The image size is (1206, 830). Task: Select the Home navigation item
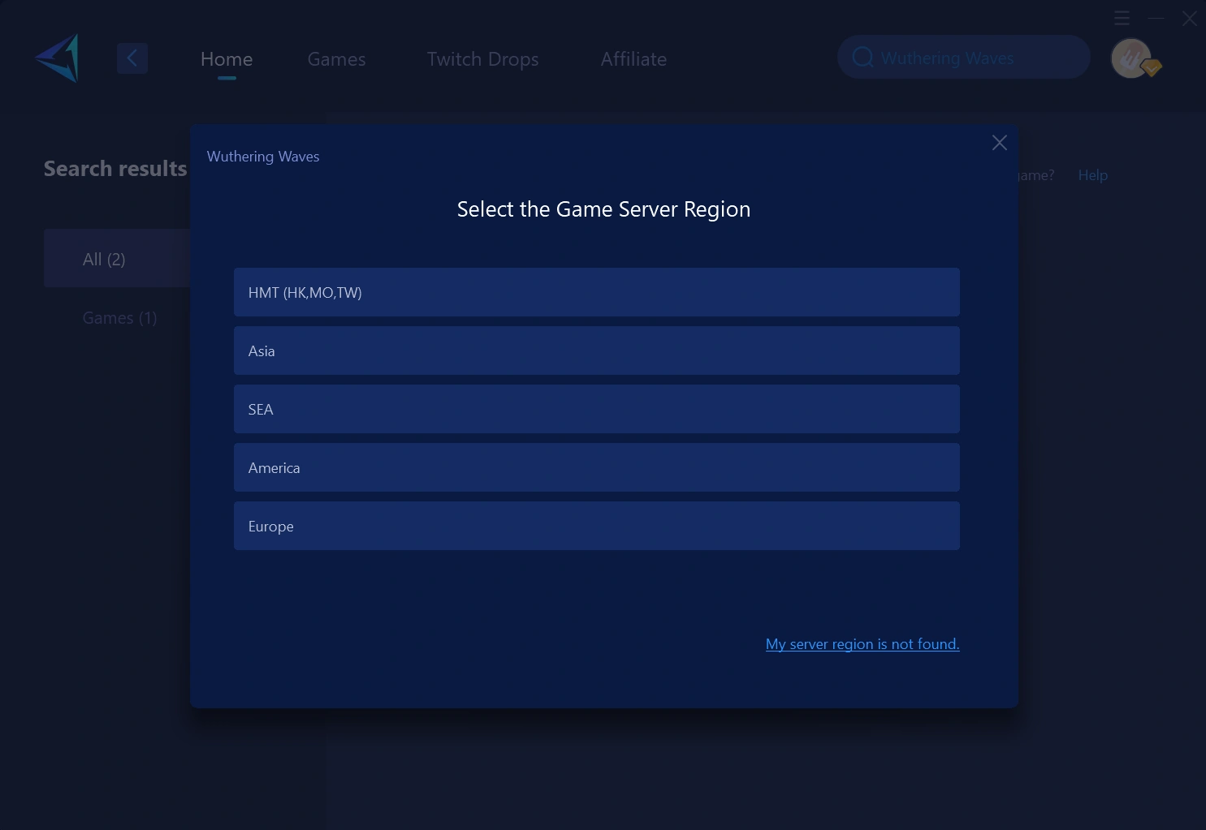[x=226, y=58]
